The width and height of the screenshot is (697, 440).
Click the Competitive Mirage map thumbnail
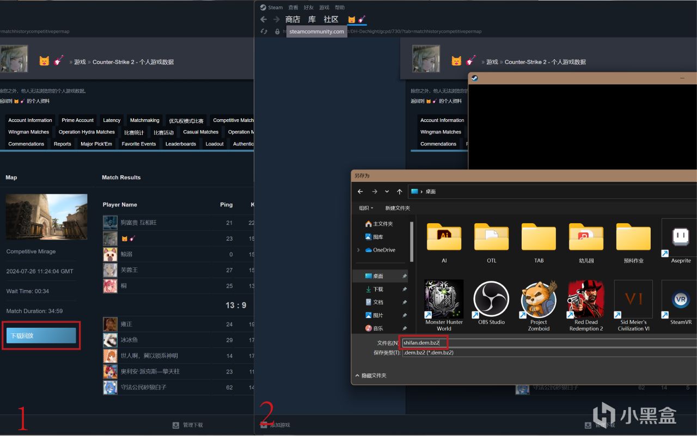click(x=46, y=217)
